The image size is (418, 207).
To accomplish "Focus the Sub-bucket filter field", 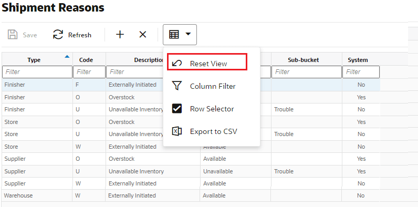I will pyautogui.click(x=307, y=72).
